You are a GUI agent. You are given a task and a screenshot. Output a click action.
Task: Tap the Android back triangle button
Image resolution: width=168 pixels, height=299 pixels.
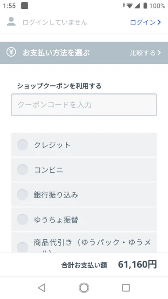coord(42,288)
